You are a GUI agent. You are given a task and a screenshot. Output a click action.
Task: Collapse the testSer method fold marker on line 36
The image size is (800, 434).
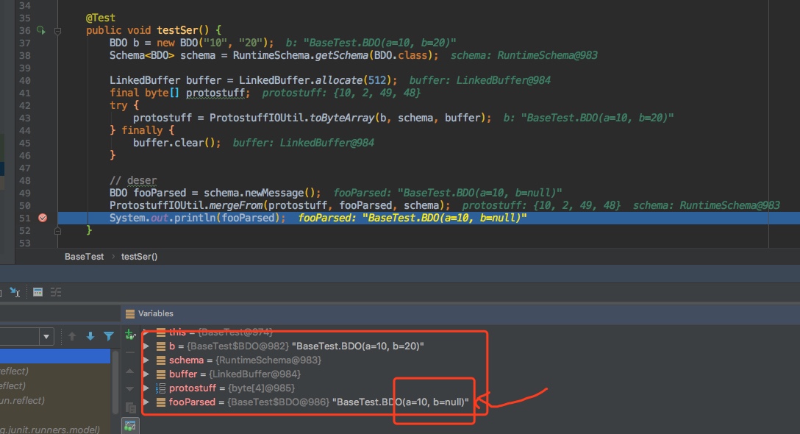57,31
